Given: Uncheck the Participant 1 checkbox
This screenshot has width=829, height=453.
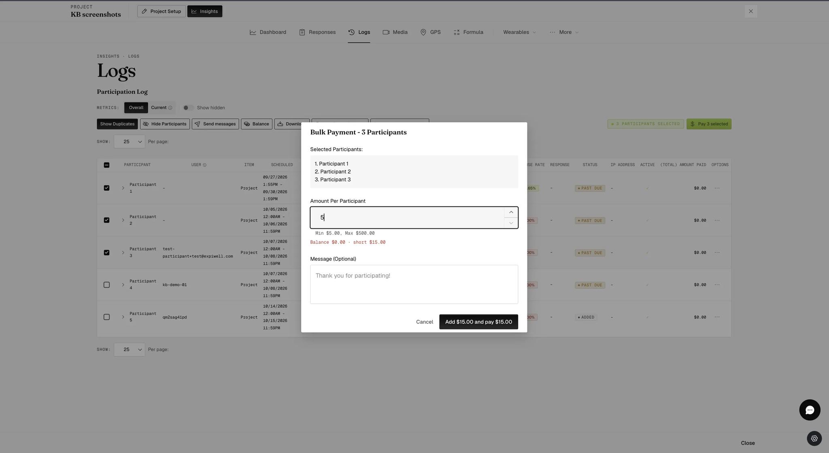Looking at the screenshot, I should 106,188.
